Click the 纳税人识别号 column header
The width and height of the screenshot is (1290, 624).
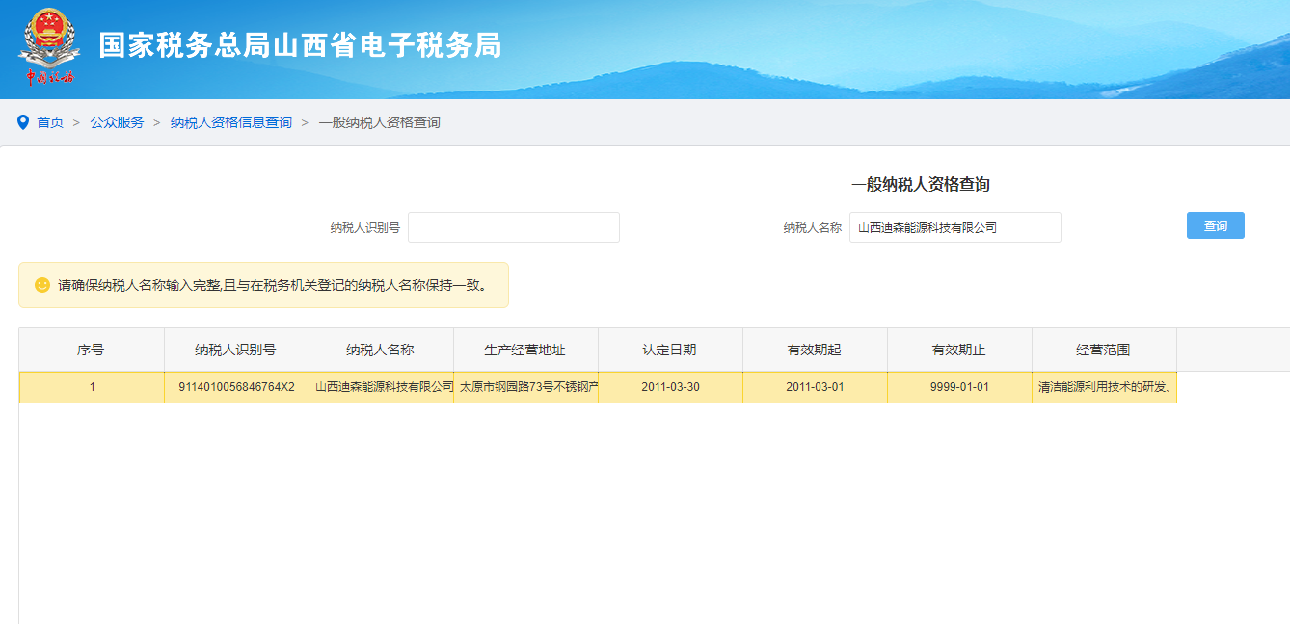[236, 350]
